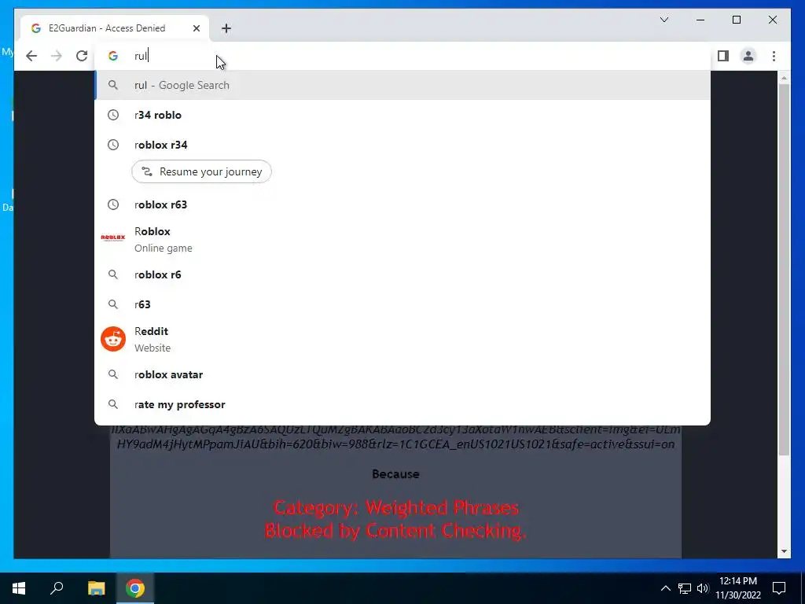Choose the 'roblox r34' history suggestion
Image resolution: width=805 pixels, height=604 pixels.
402,145
